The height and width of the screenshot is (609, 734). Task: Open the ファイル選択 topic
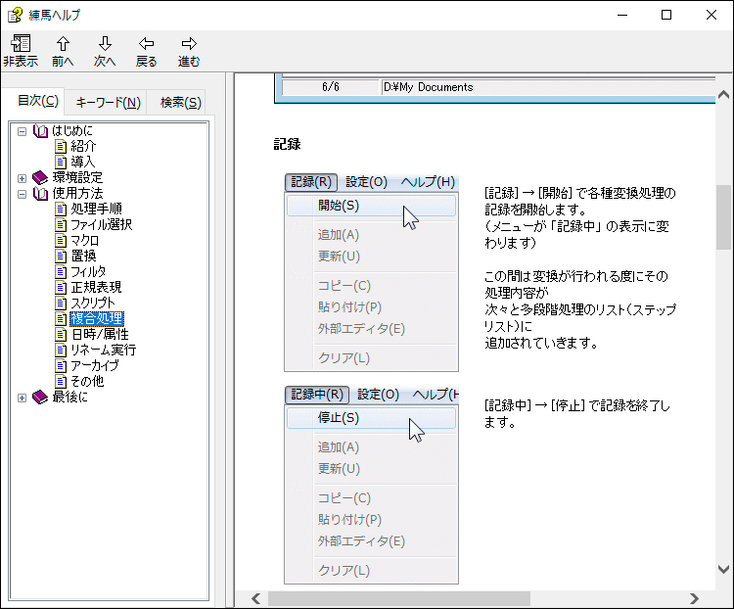(x=102, y=225)
